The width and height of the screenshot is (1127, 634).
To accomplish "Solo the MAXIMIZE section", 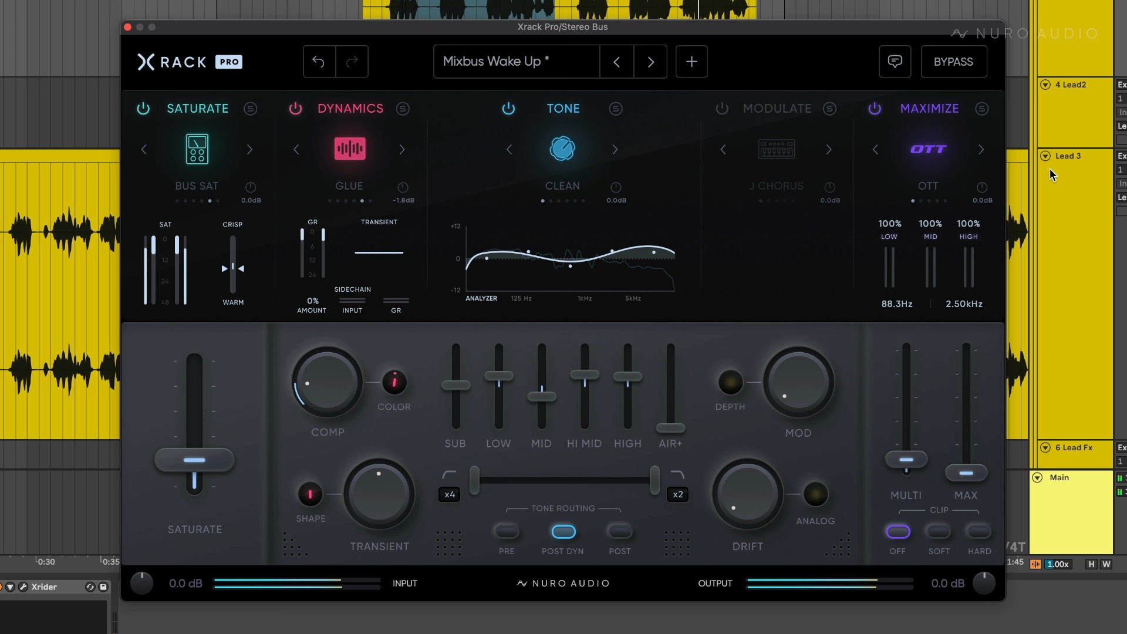I will click(981, 109).
